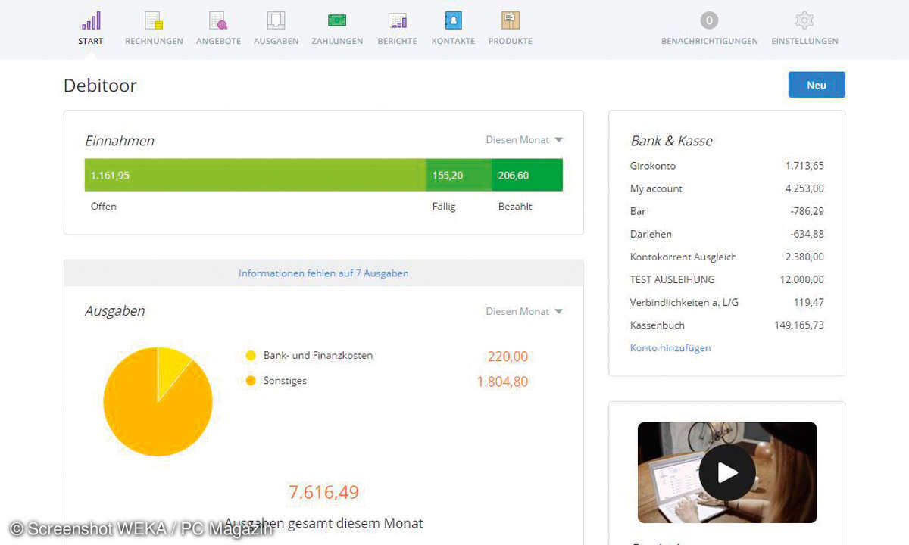Select the Bezahlt 206,60 bar segment

coord(527,175)
